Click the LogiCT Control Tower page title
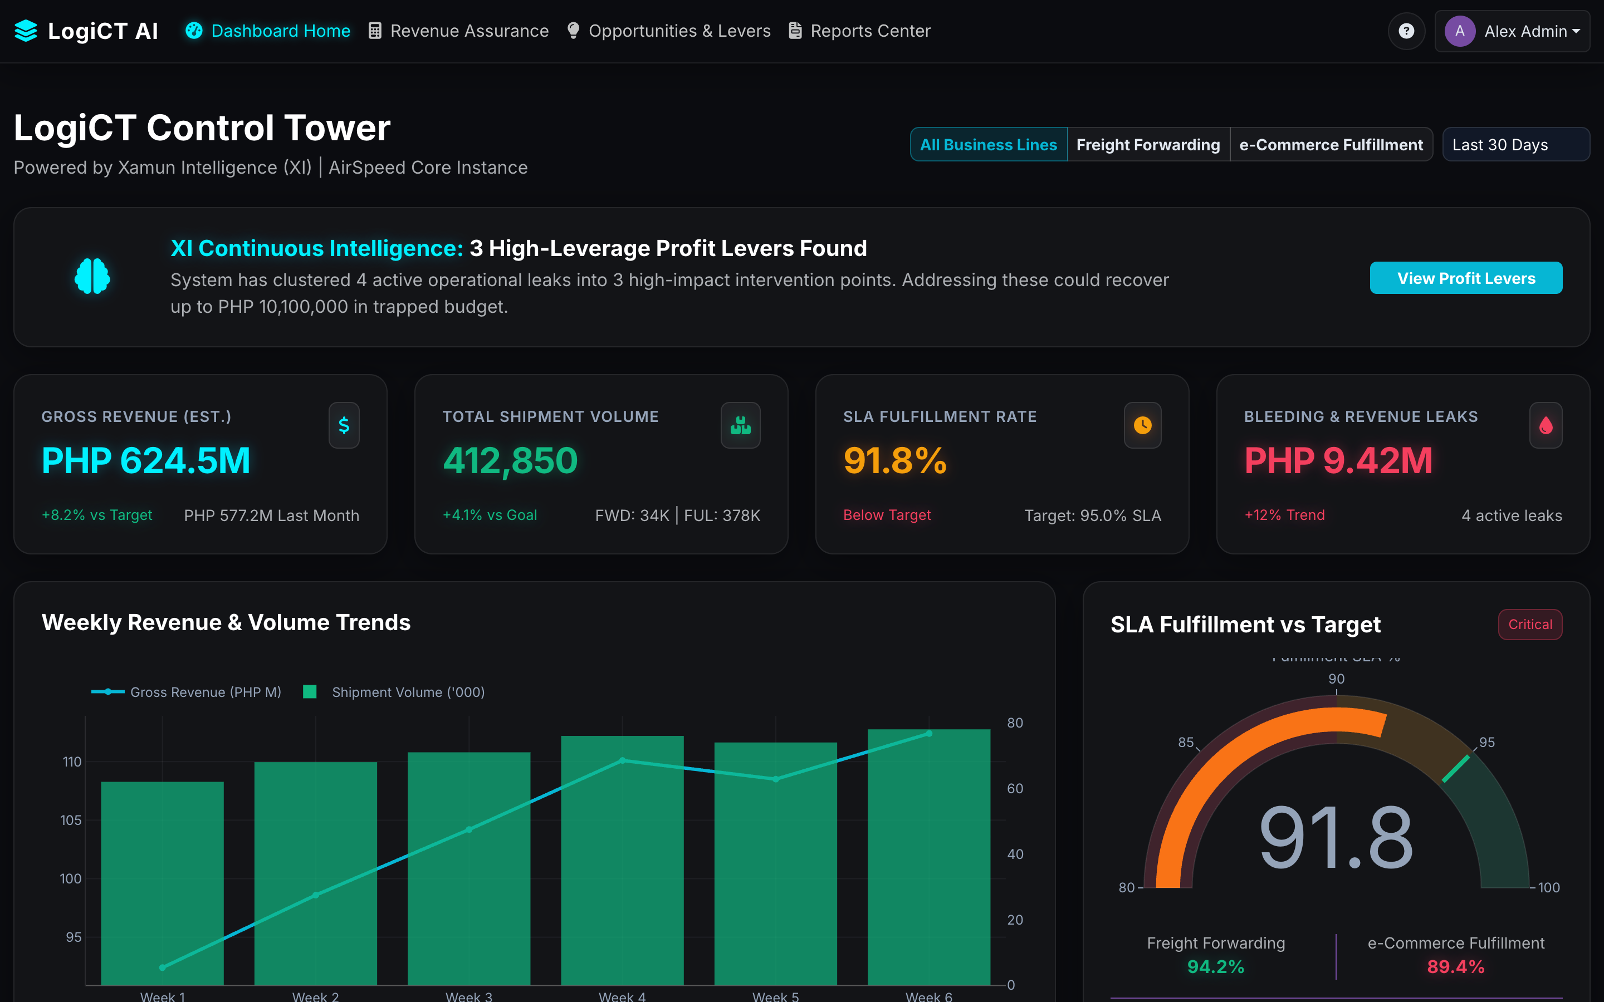 pyautogui.click(x=202, y=127)
